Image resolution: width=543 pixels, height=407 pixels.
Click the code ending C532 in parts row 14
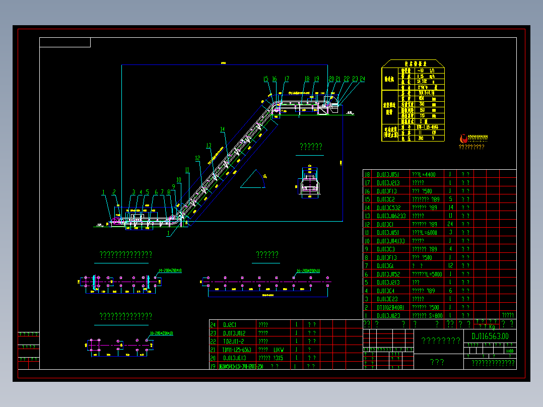point(388,208)
